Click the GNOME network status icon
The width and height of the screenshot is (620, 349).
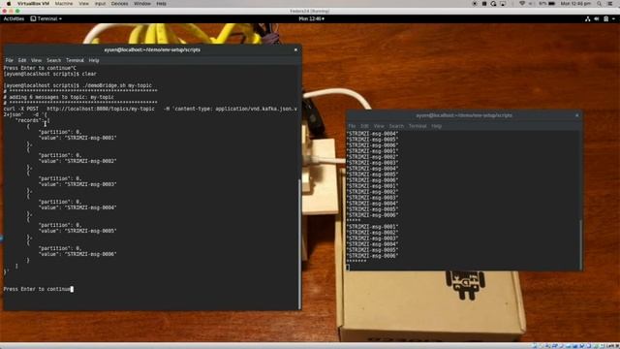point(588,18)
